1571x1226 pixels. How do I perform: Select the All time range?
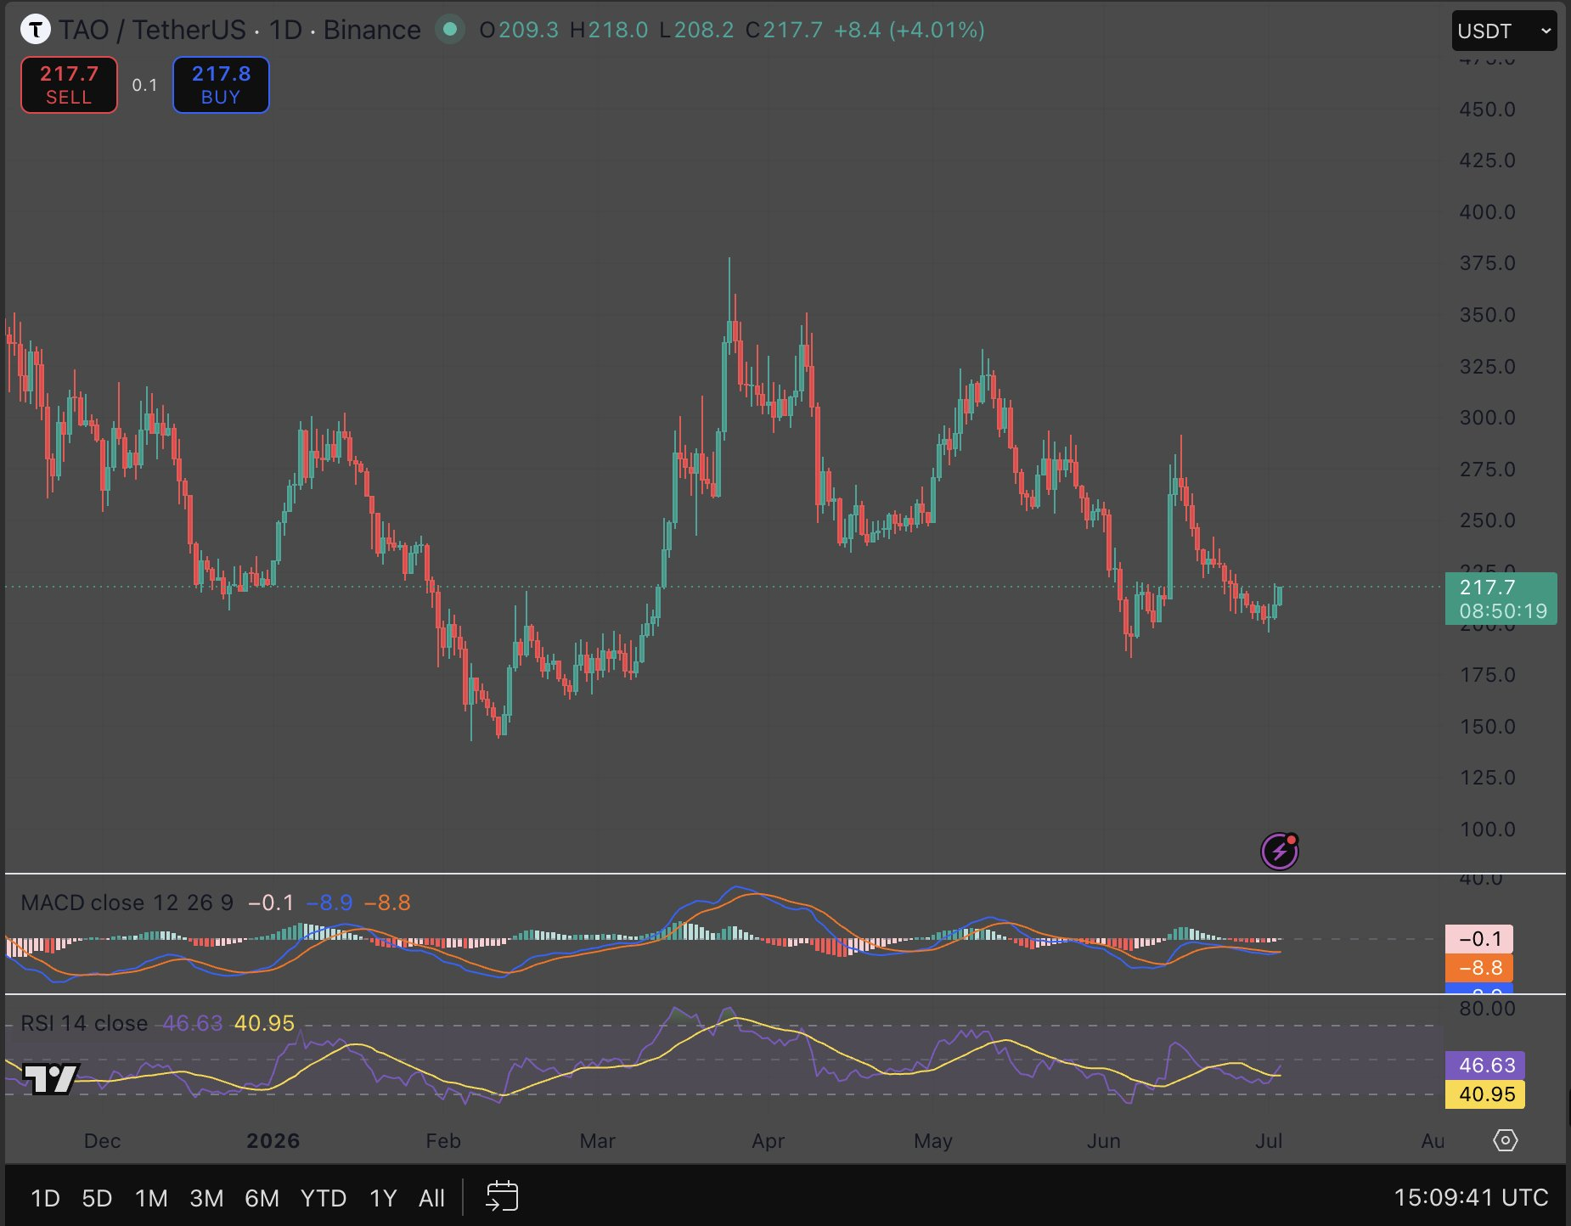[431, 1198]
